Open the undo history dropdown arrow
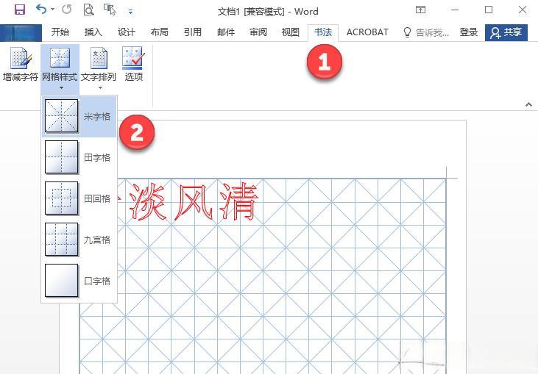 [x=52, y=10]
